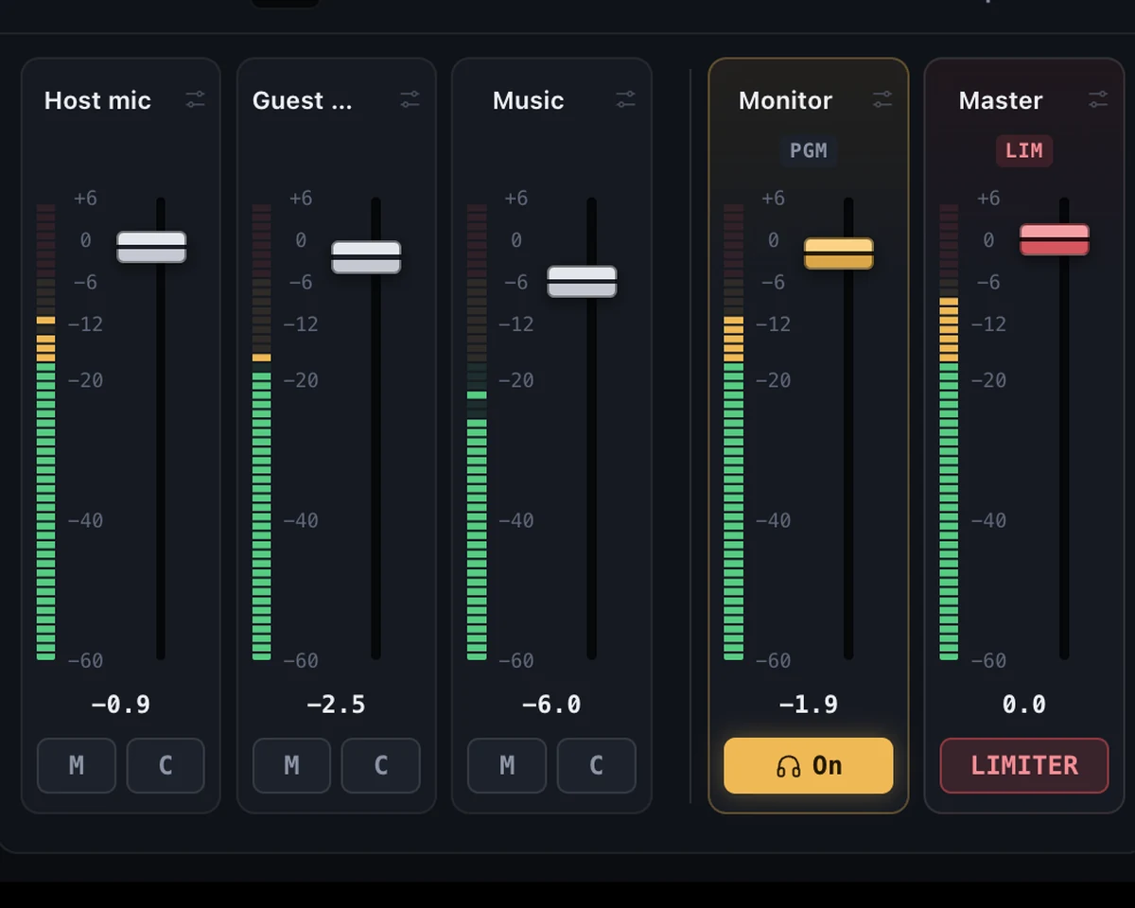Mute the Host mic channel
The width and height of the screenshot is (1135, 908).
(x=77, y=765)
